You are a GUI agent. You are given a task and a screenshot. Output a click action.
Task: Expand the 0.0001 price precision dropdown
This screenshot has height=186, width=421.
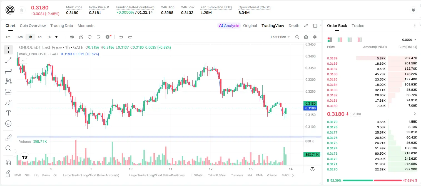coord(409,40)
